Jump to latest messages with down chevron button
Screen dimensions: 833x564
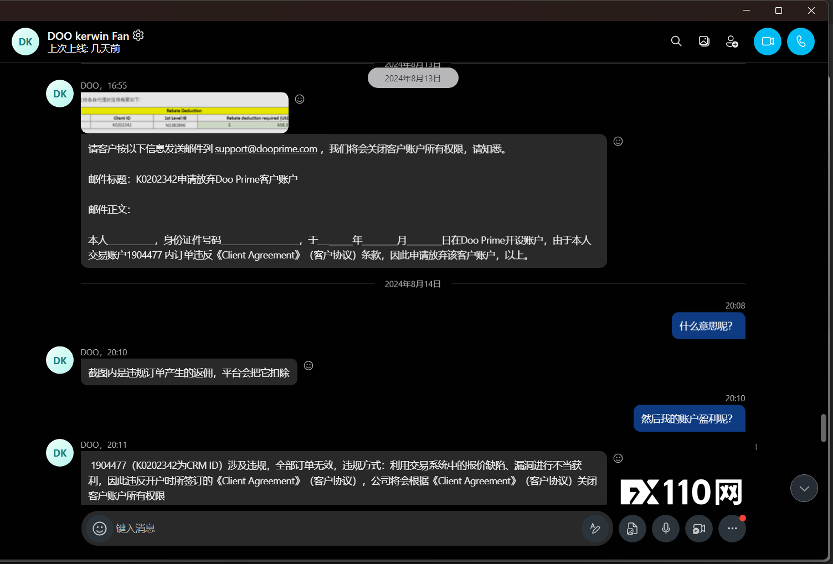coord(804,488)
